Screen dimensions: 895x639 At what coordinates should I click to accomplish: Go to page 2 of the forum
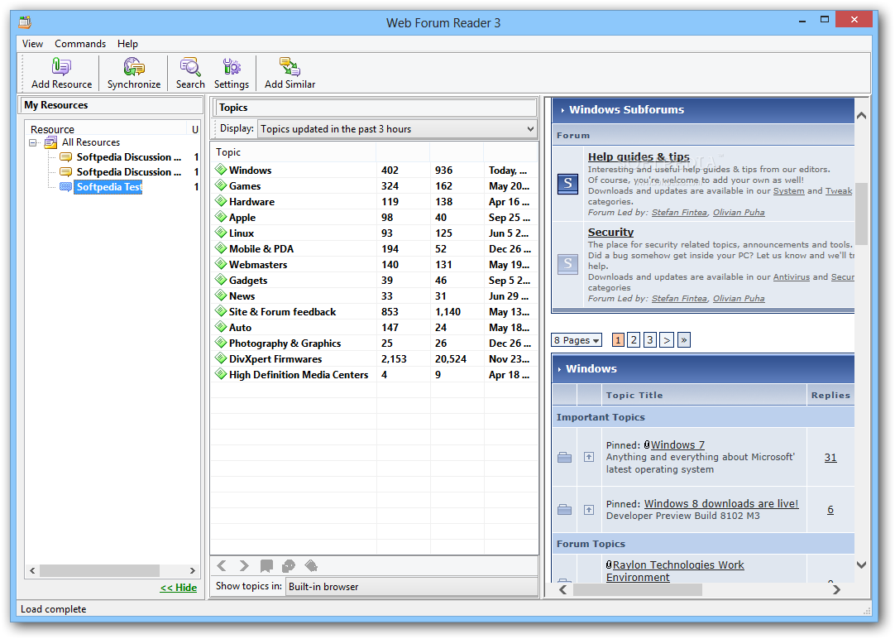pyautogui.click(x=634, y=340)
